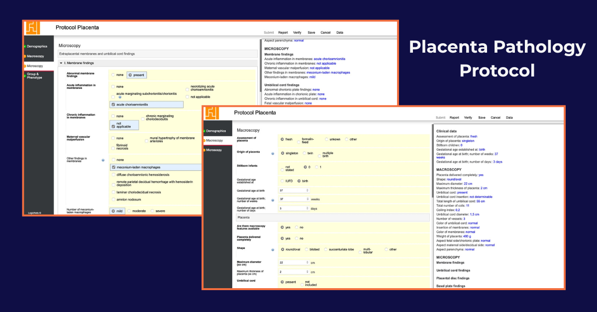Choose 'twin' for Origin of placenta
This screenshot has width=597, height=312.
tap(304, 153)
